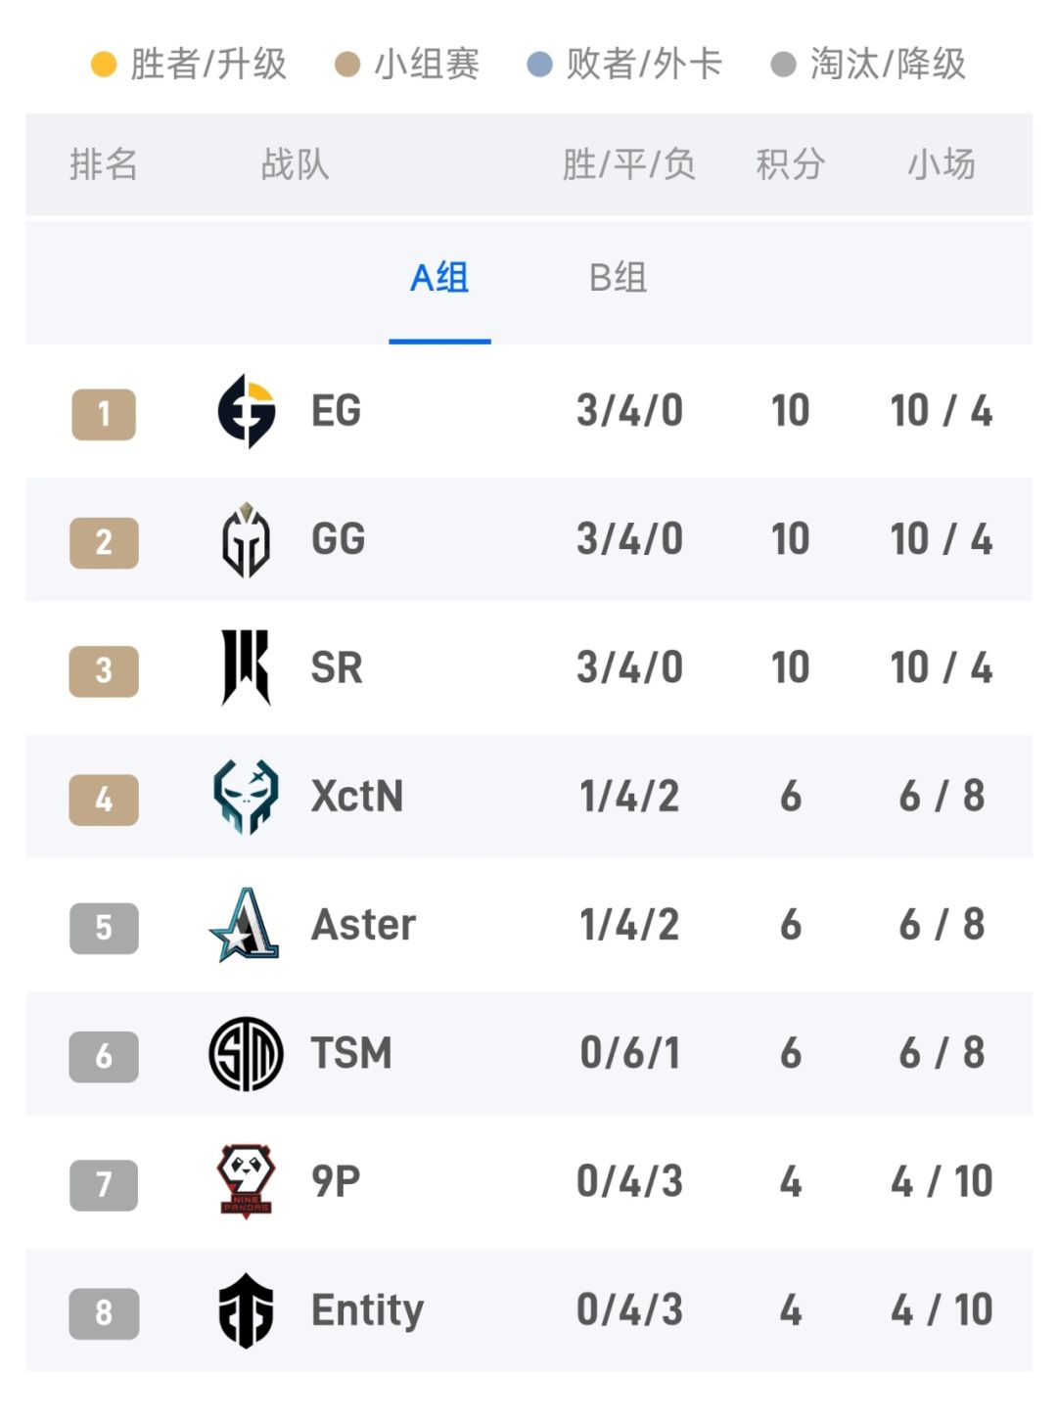Click the Entity team logo
The width and height of the screenshot is (1057, 1422).
point(246,1310)
